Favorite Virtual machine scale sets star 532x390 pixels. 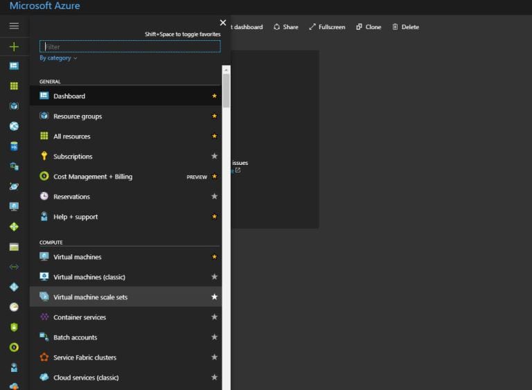215,297
